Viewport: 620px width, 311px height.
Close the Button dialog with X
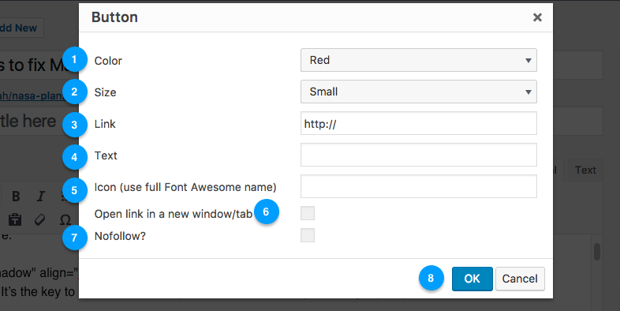coord(537,17)
